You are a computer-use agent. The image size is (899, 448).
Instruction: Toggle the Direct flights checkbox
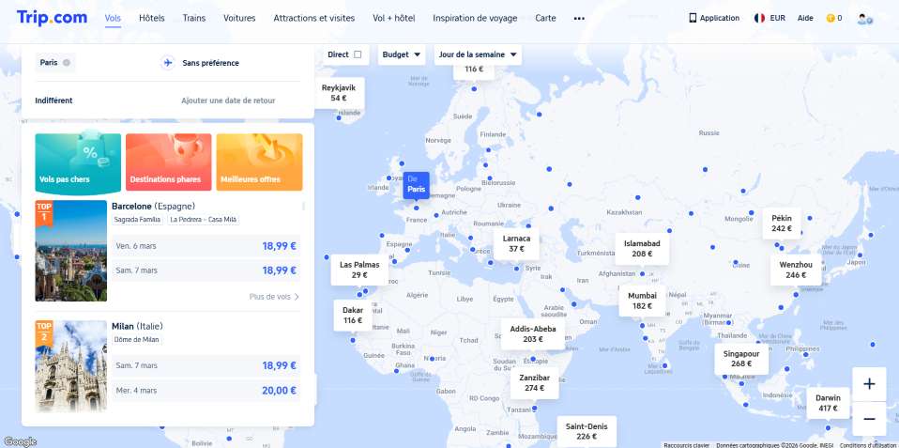coord(358,54)
